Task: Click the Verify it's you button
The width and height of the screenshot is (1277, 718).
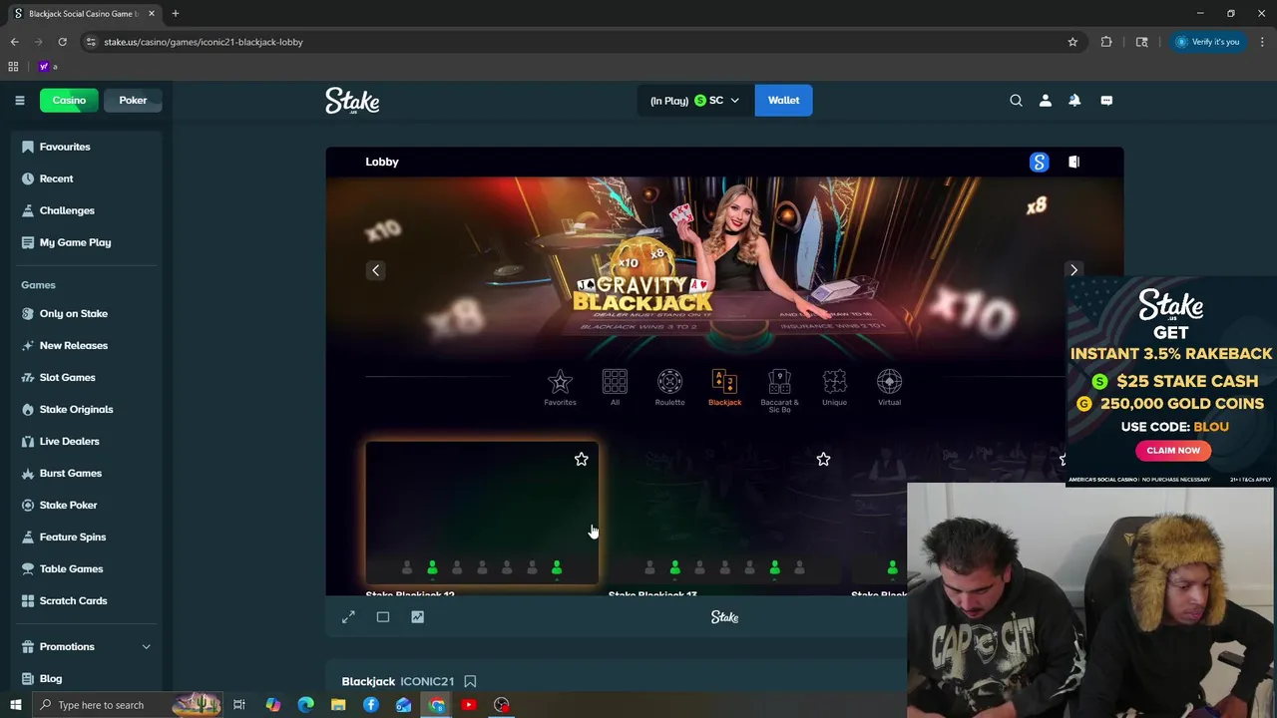Action: 1207,42
